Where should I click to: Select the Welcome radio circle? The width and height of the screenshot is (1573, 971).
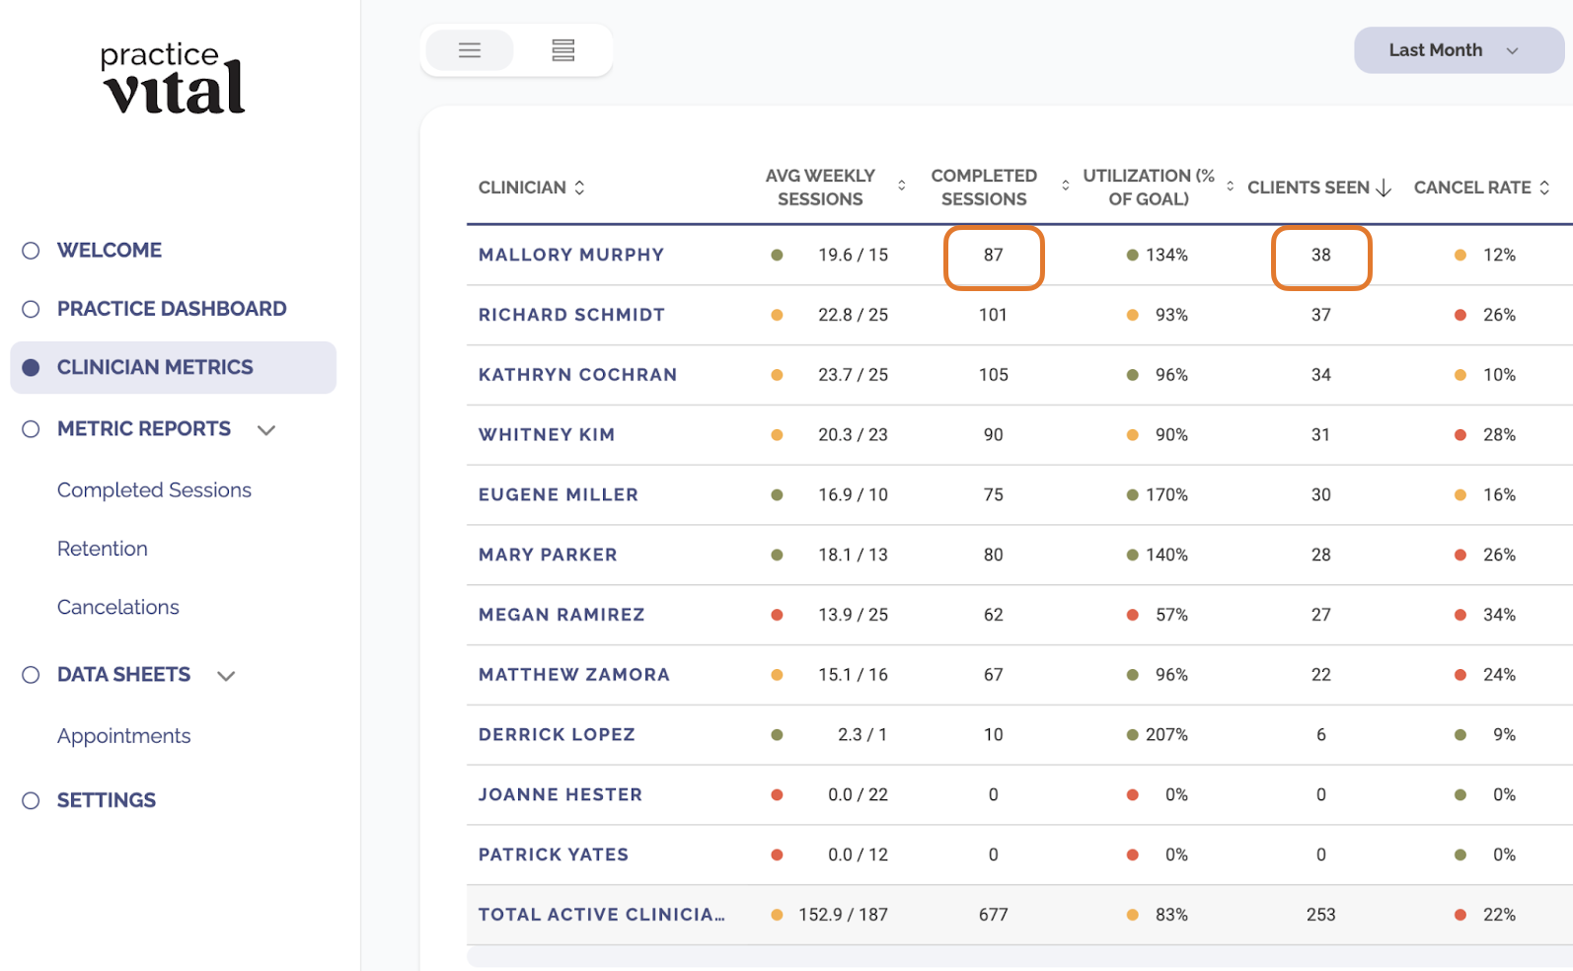tap(31, 251)
